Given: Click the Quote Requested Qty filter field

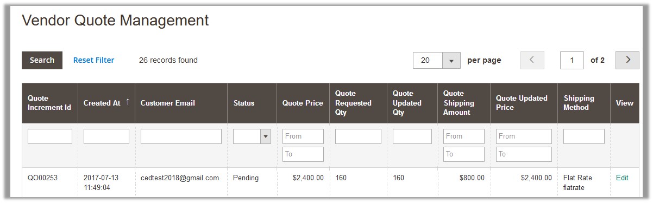Looking at the screenshot, I should click(358, 136).
